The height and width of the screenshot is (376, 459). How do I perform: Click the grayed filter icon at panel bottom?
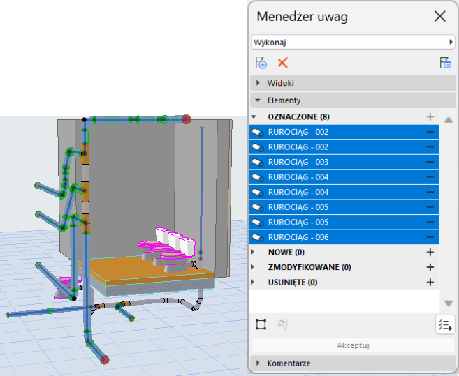(x=282, y=324)
